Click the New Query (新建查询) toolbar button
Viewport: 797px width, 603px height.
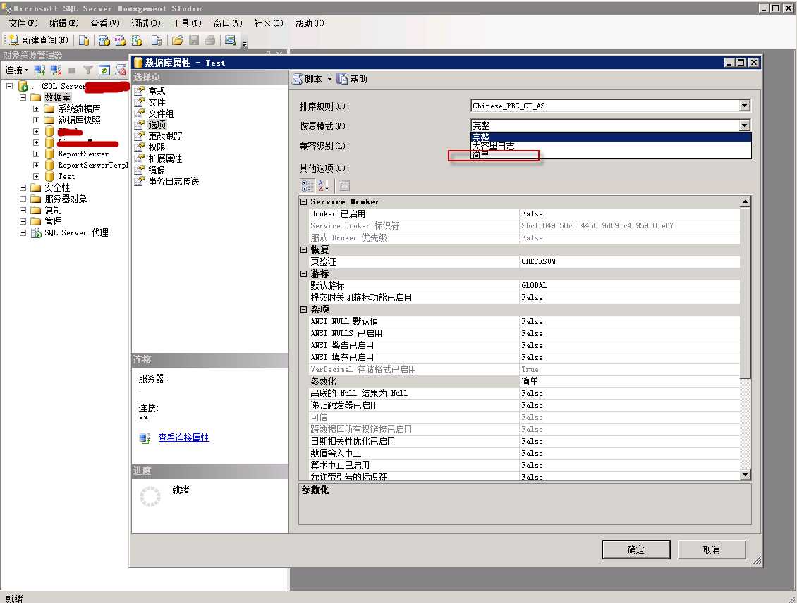click(x=39, y=40)
